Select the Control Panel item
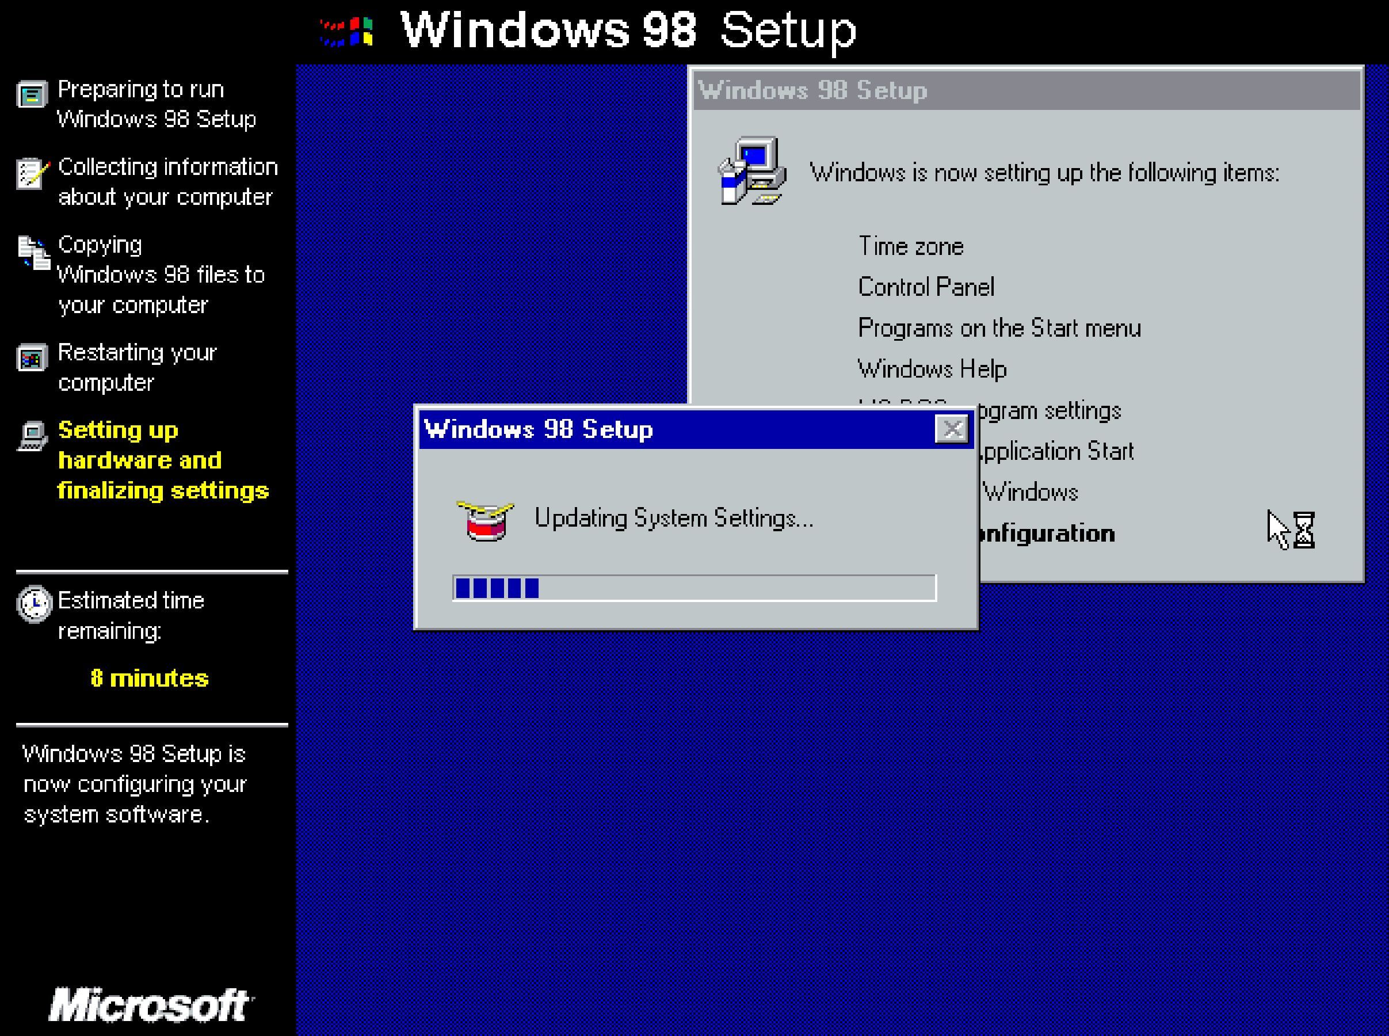 point(926,287)
